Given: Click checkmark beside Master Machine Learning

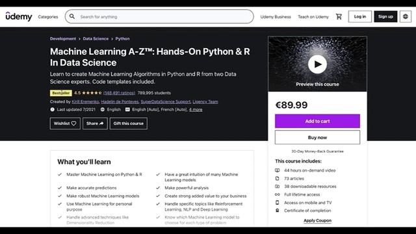Looking at the screenshot, I should coord(60,174).
